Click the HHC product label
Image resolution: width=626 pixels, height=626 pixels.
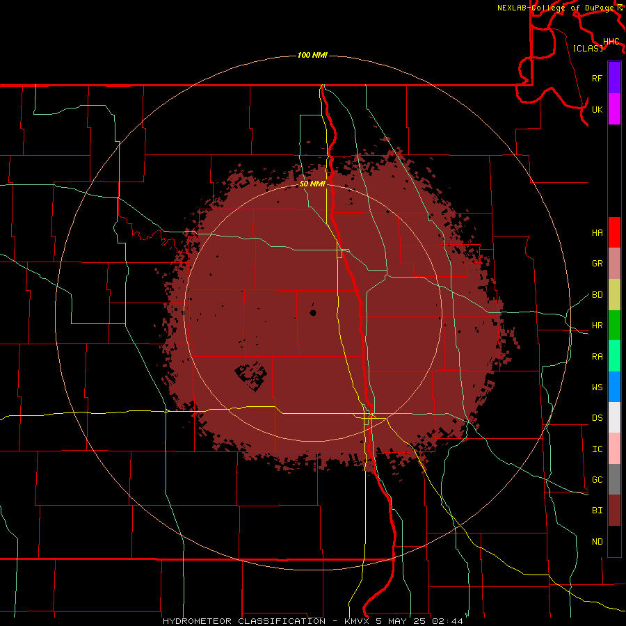(611, 42)
